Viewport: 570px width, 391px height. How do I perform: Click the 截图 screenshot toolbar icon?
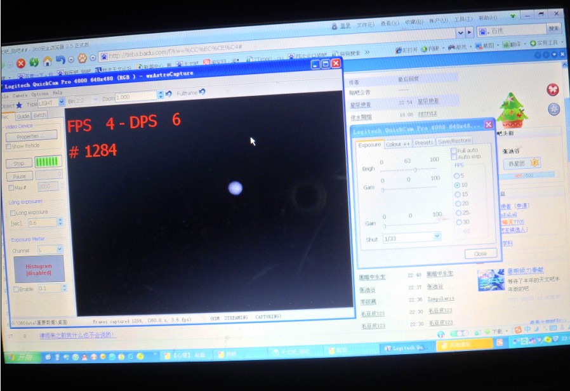pyautogui.click(x=479, y=46)
